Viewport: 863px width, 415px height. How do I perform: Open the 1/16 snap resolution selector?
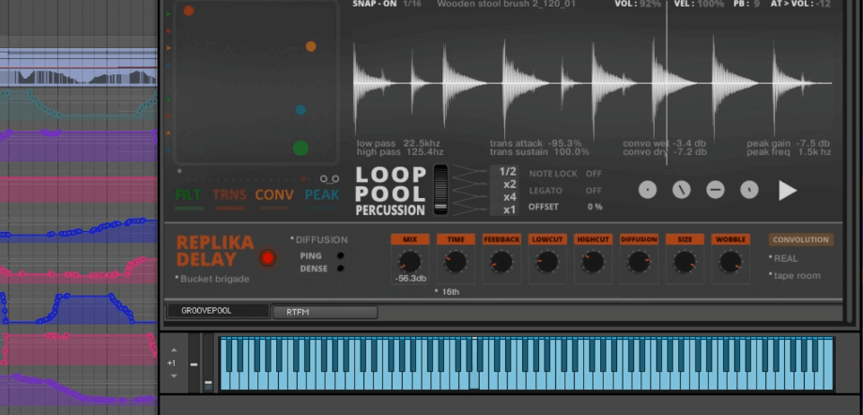tap(411, 4)
